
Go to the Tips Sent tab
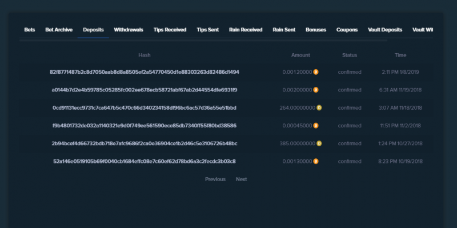click(x=208, y=30)
